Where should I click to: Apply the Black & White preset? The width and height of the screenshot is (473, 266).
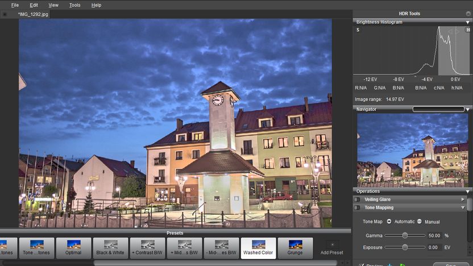click(x=110, y=248)
